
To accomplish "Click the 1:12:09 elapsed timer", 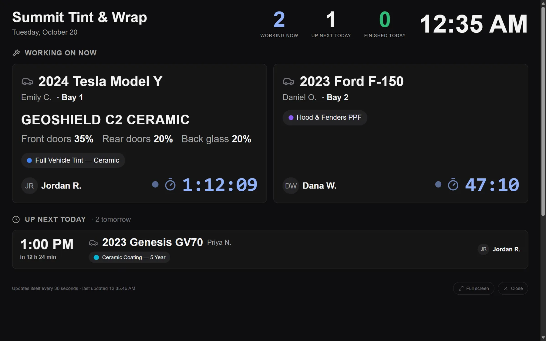I will tap(220, 185).
